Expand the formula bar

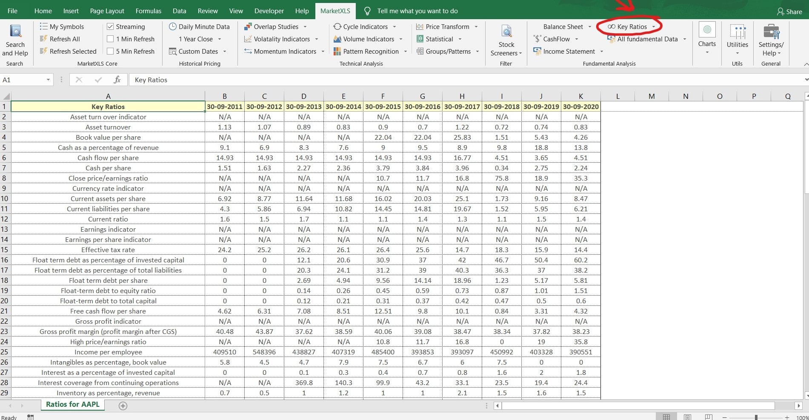(x=806, y=80)
